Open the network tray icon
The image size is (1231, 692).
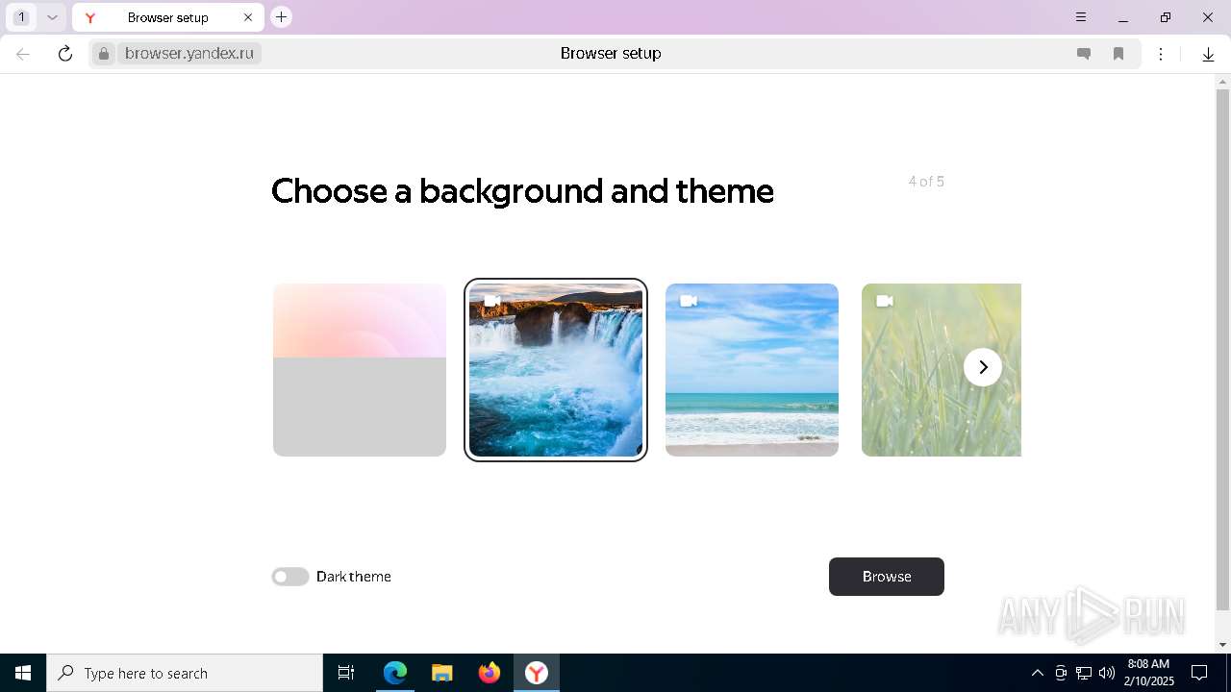pos(1084,673)
